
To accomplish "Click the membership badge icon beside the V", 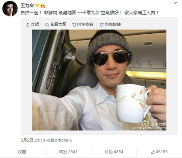I will click(x=43, y=6).
